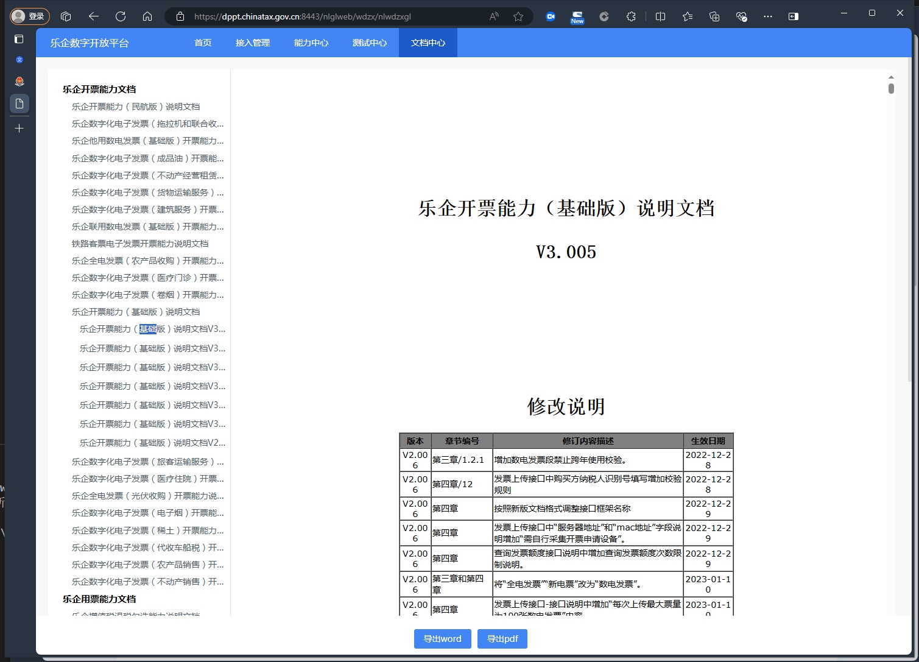Refresh the page with the reload icon
919x662 pixels.
coord(121,16)
